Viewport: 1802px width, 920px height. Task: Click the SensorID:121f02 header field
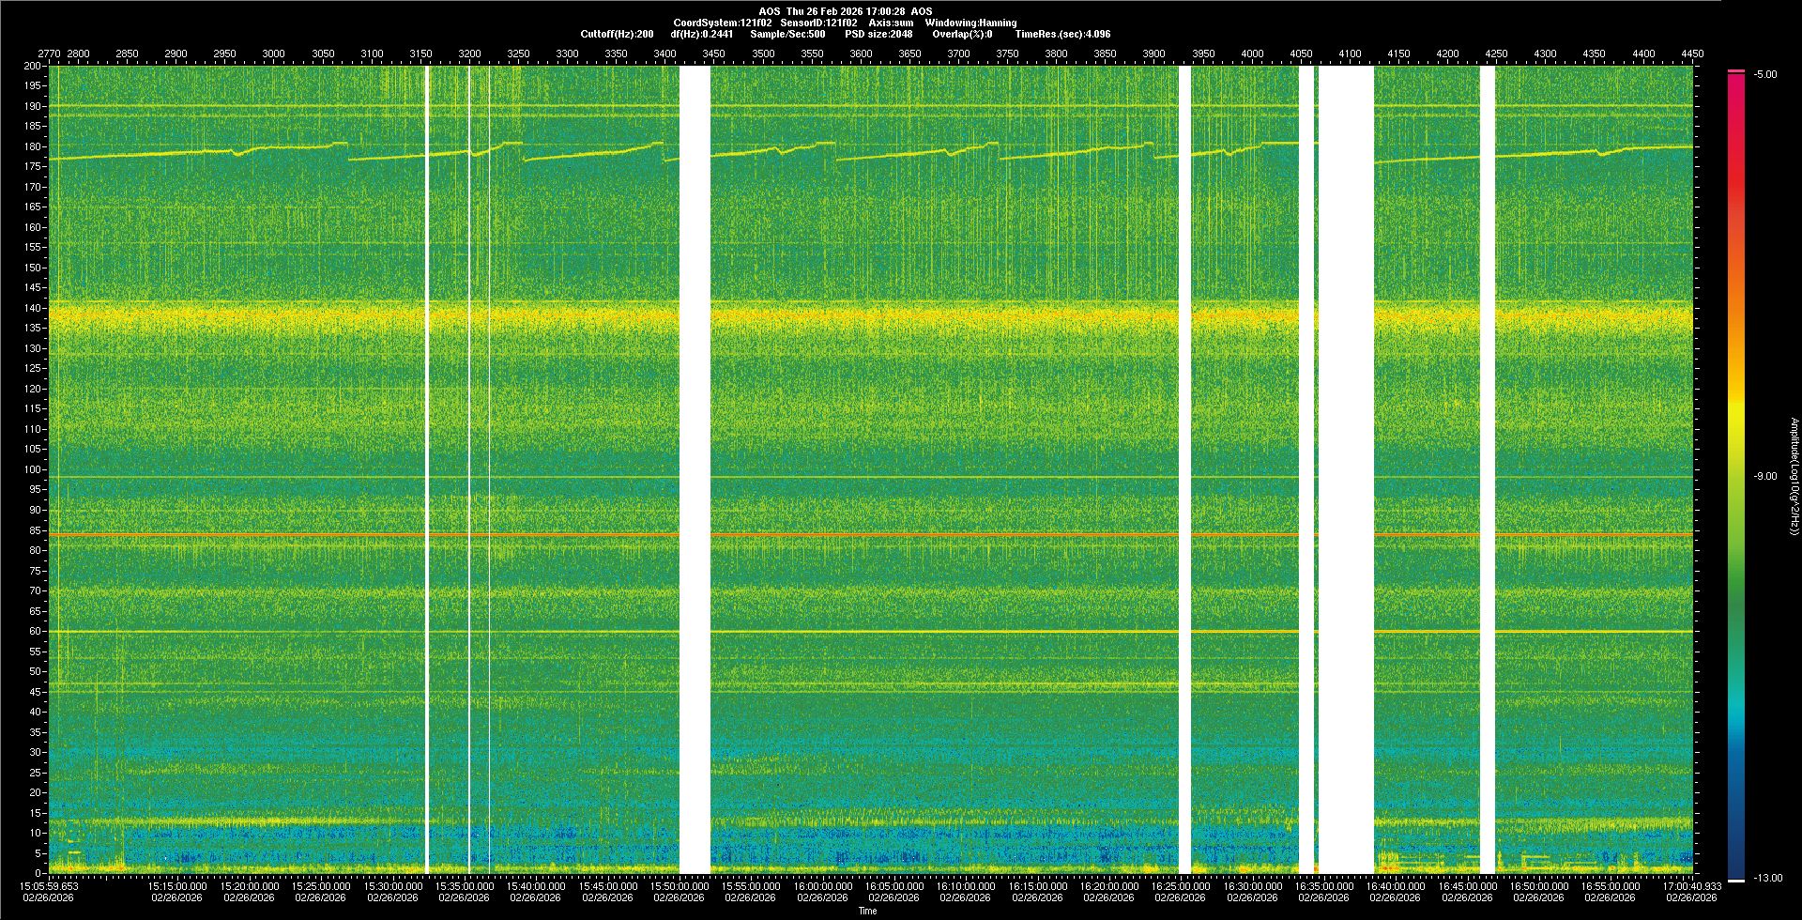tap(818, 23)
